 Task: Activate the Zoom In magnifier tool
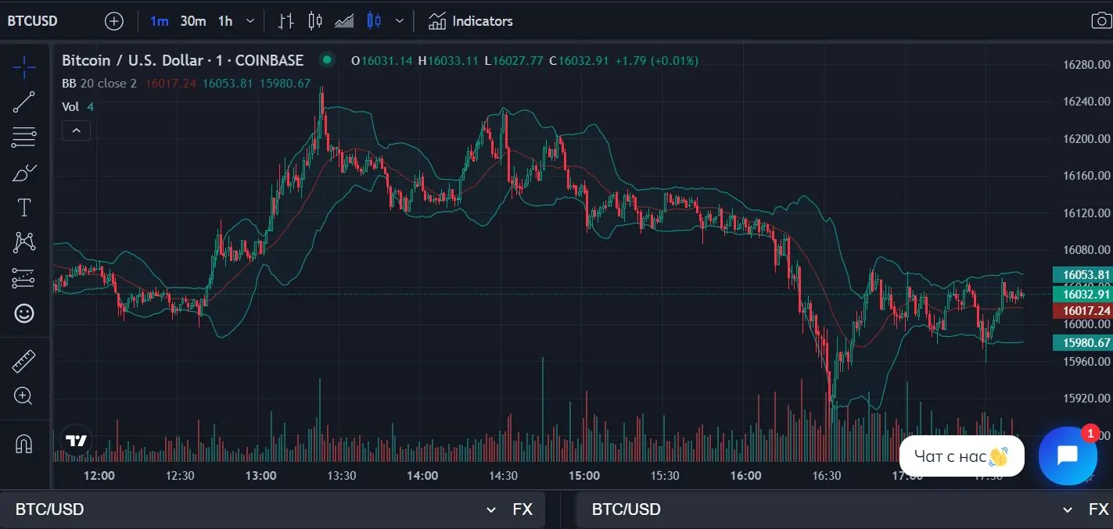[24, 396]
